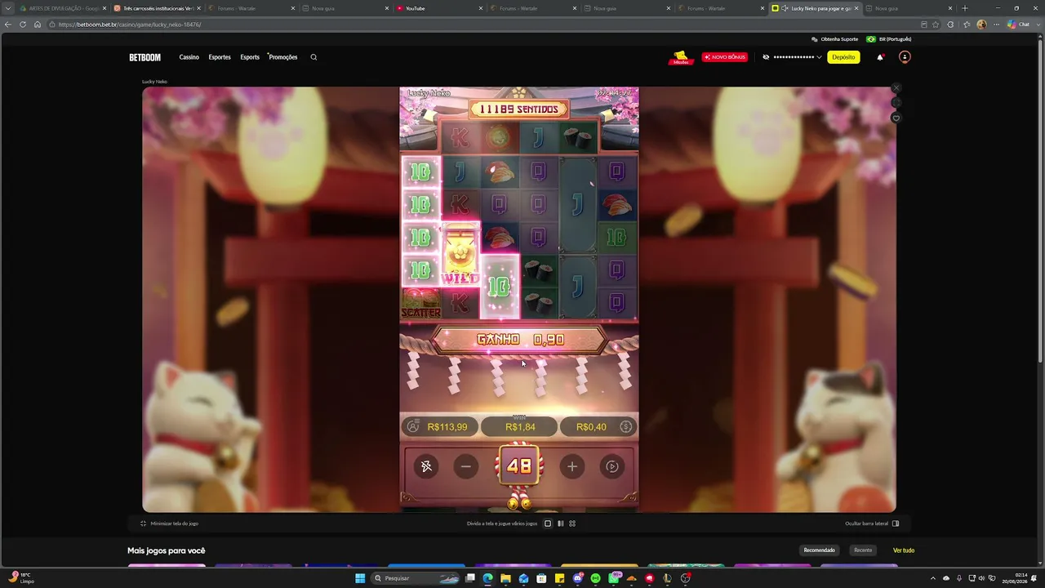Select the single-screen layout icon
Viewport: 1045px width, 588px height.
pyautogui.click(x=548, y=523)
